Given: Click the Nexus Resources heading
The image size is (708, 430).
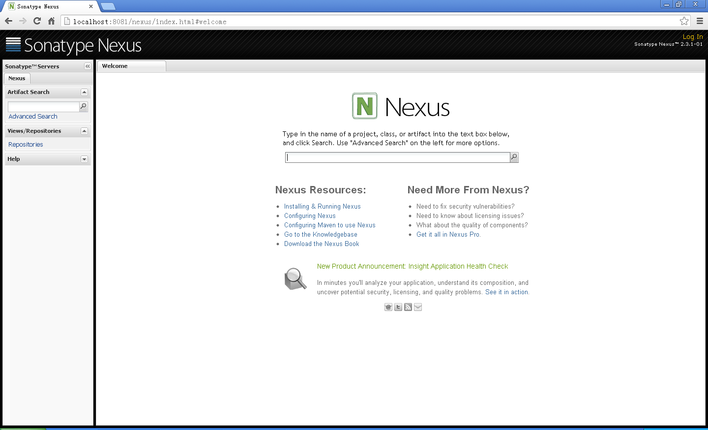Looking at the screenshot, I should pyautogui.click(x=321, y=190).
